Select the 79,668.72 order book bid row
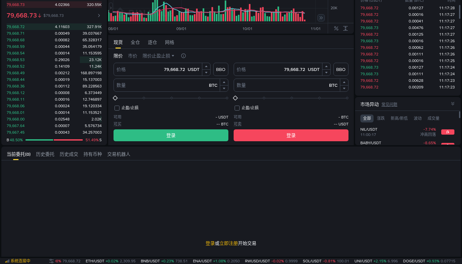462x264 pixels. click(x=54, y=27)
